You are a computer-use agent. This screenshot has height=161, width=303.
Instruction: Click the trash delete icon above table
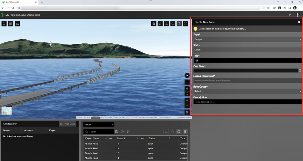(172, 132)
